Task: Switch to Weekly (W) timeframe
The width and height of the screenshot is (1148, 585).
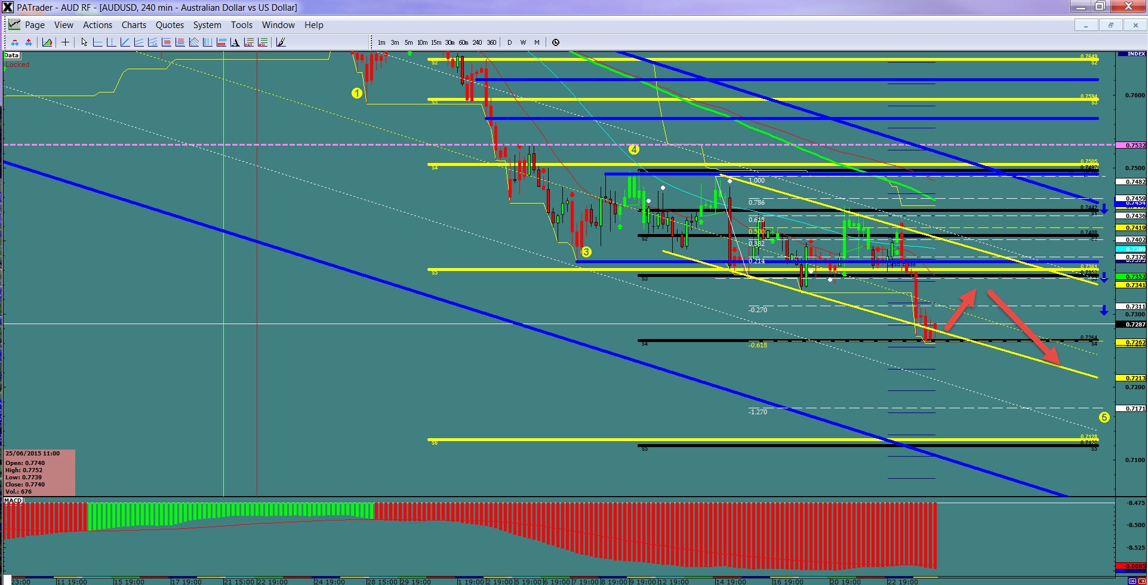Action: point(523,42)
